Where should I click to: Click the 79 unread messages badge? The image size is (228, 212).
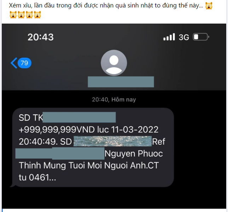(24, 63)
